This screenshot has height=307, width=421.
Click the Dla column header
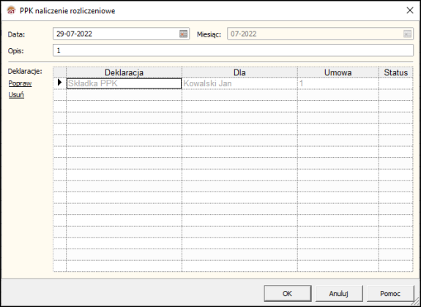coord(239,72)
